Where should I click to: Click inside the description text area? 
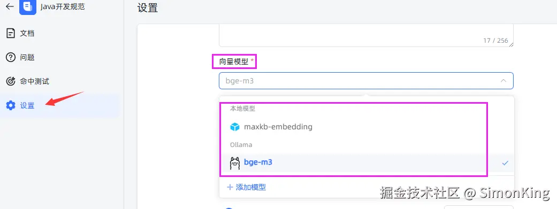click(366, 35)
